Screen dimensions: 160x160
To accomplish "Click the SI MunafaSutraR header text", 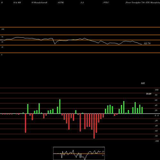I will 39,3.
